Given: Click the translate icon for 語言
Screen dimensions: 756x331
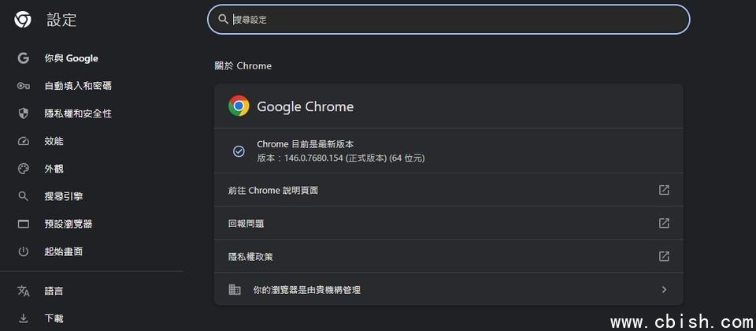Looking at the screenshot, I should click(24, 291).
